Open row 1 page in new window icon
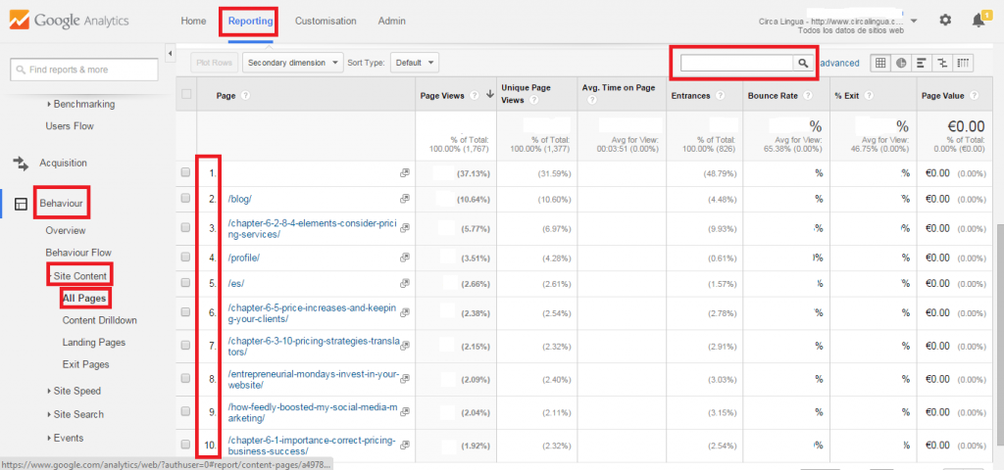 405,172
